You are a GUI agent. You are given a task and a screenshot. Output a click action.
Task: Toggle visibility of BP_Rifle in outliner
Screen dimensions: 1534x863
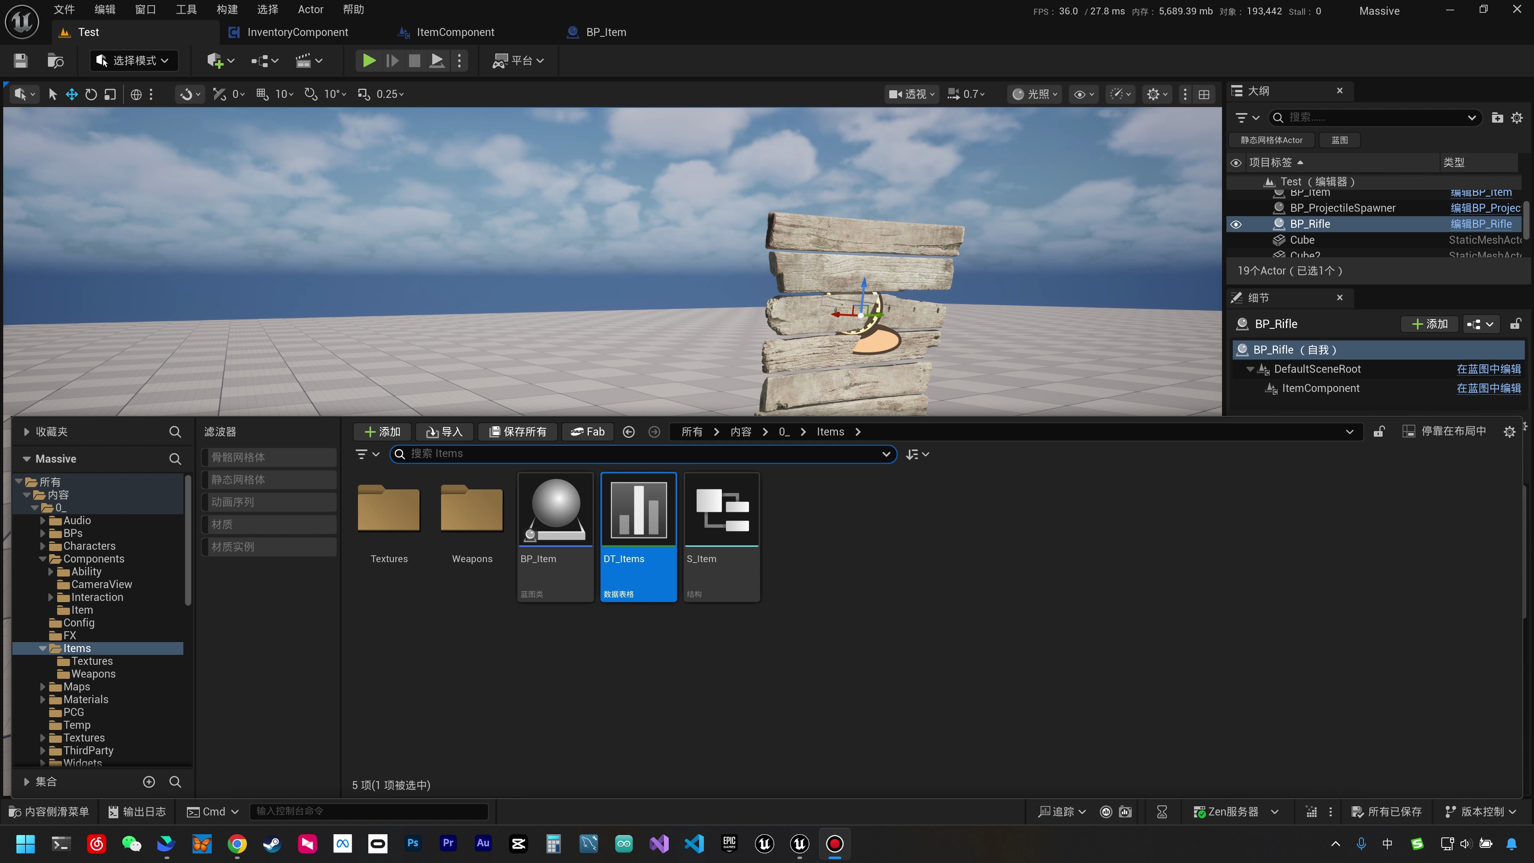click(1236, 224)
